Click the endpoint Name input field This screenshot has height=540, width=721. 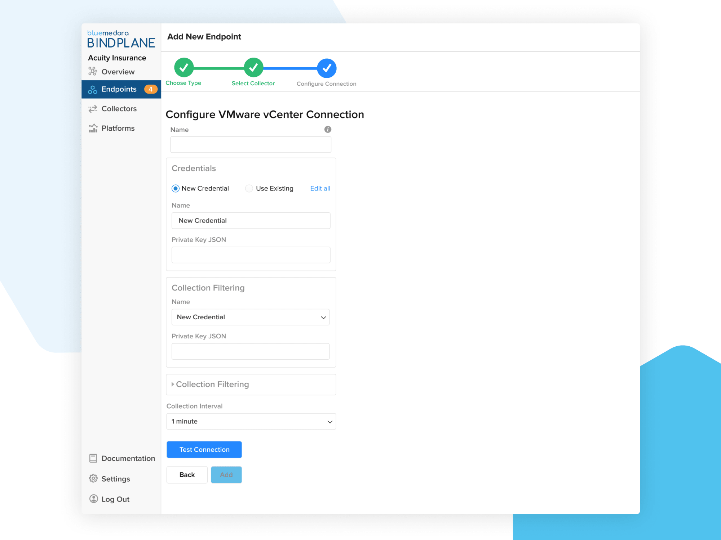pyautogui.click(x=251, y=144)
